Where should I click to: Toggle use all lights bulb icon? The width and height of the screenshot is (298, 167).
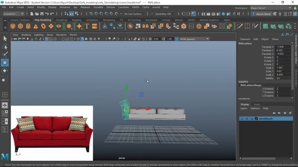[x=99, y=39]
